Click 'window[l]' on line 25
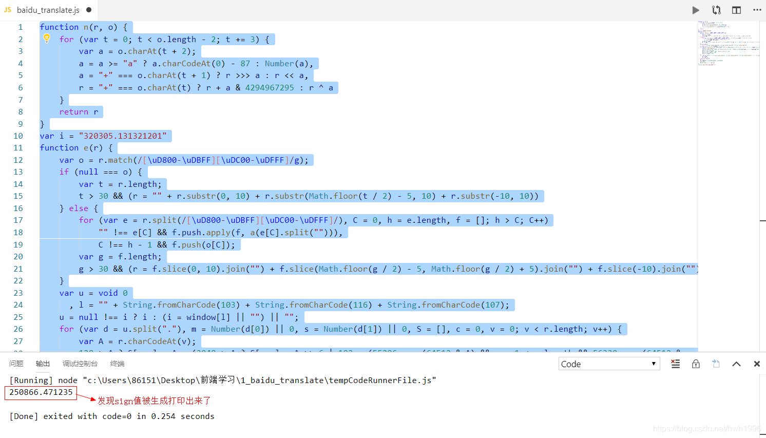 tap(208, 317)
